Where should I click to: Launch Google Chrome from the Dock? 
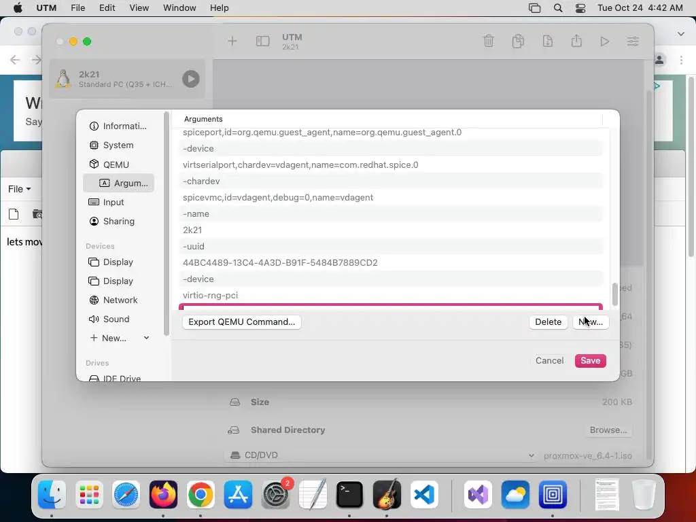point(201,495)
